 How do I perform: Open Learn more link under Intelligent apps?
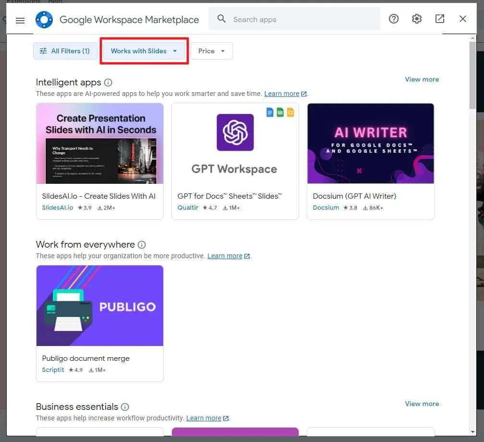[x=282, y=94]
